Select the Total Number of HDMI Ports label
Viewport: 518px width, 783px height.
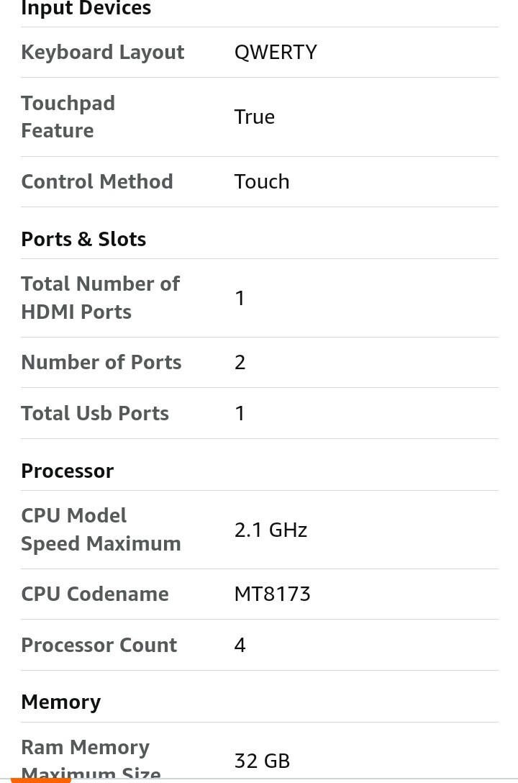pyautogui.click(x=100, y=298)
